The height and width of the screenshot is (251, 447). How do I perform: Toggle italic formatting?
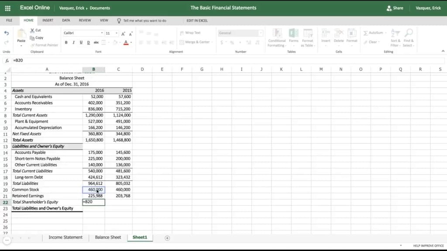(73, 42)
